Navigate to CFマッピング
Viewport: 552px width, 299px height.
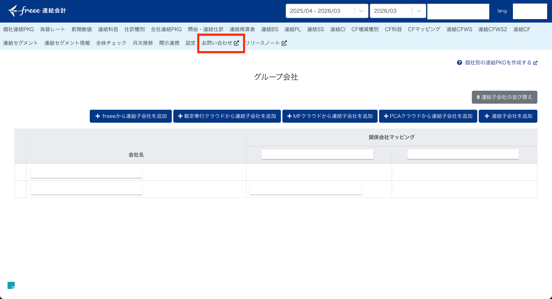[424, 29]
